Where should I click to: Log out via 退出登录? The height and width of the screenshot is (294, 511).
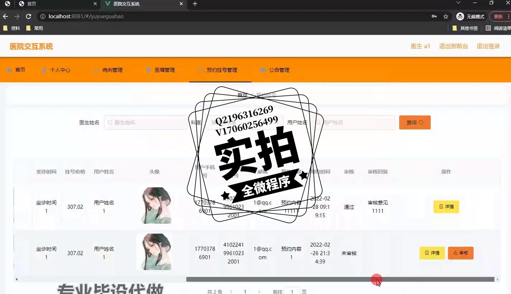point(488,46)
